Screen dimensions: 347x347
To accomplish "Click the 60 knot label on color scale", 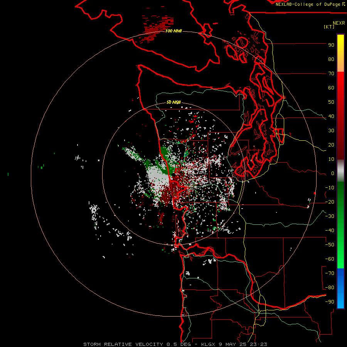I will coord(331,88).
